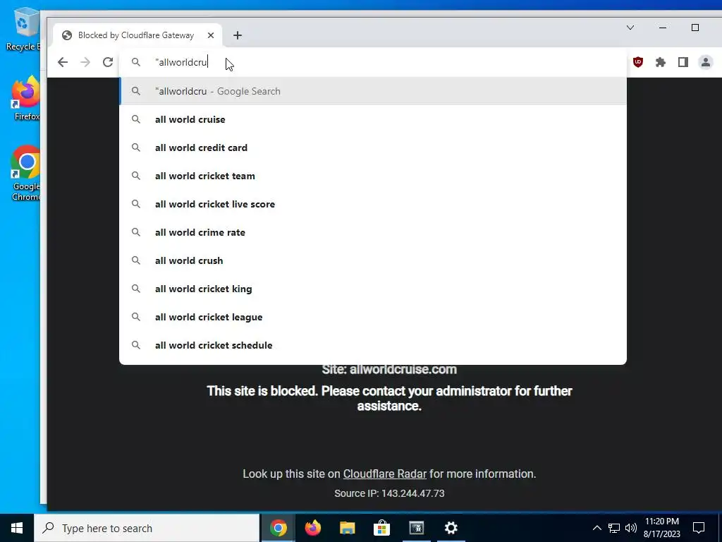Open Microsoft Store from the taskbar

pos(381,528)
